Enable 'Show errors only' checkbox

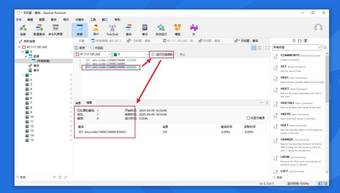tap(248, 118)
